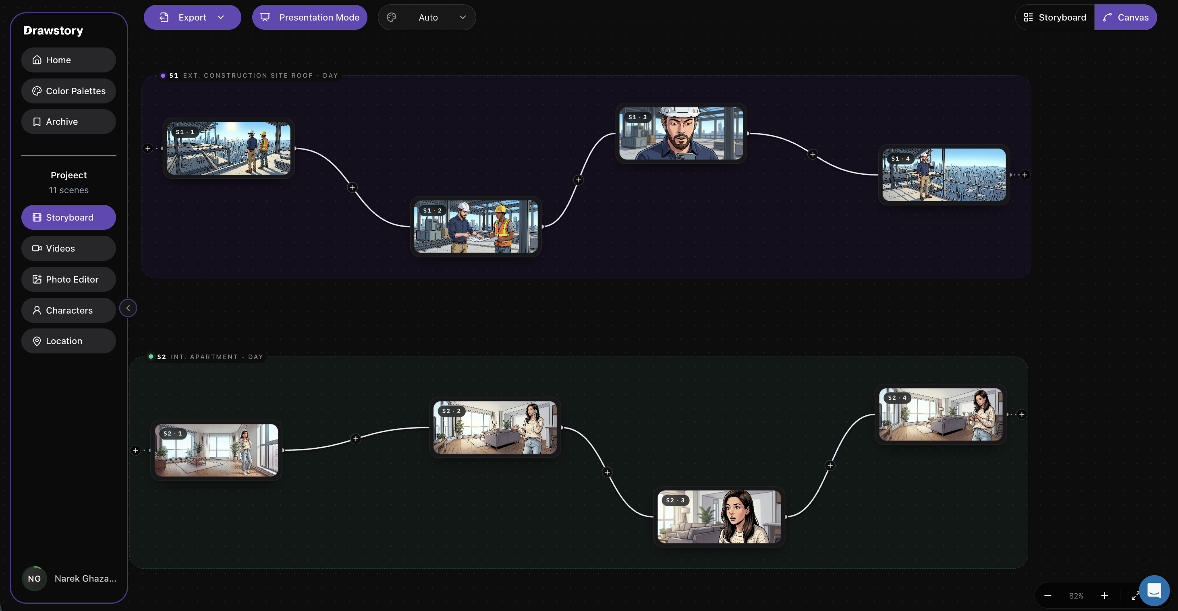Add shot between S1 · 2 and S1 · 3

[x=579, y=180]
